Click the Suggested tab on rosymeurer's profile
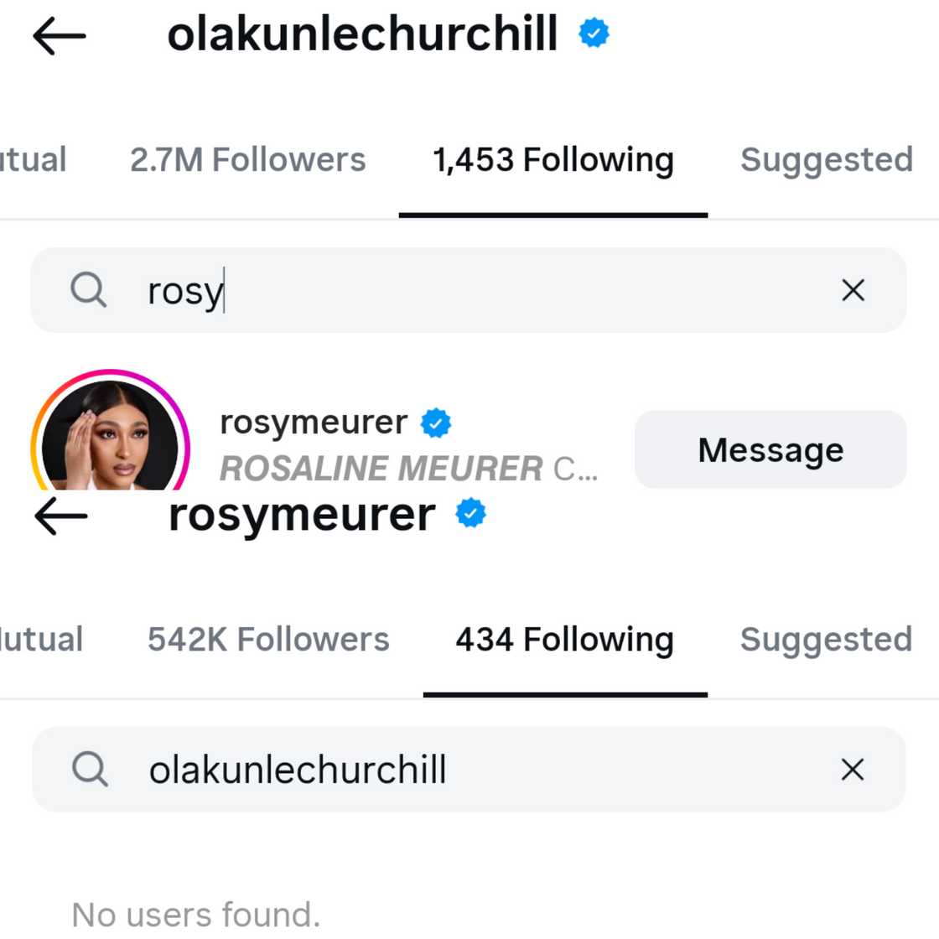This screenshot has height=939, width=939. click(x=825, y=640)
